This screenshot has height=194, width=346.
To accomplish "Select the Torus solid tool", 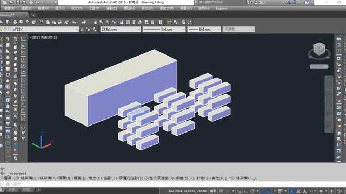I will click(8, 75).
